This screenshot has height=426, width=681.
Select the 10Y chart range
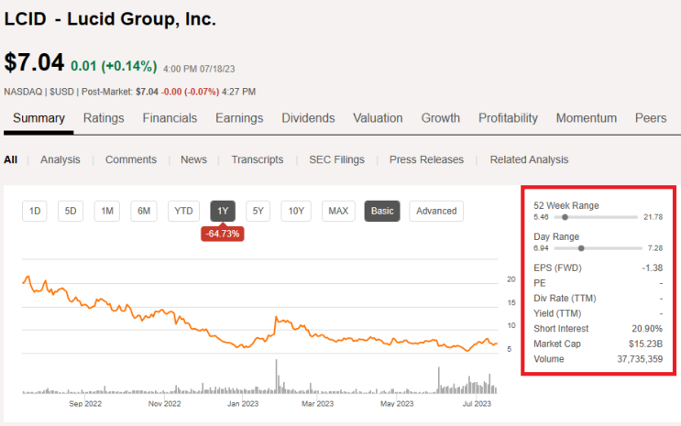296,211
